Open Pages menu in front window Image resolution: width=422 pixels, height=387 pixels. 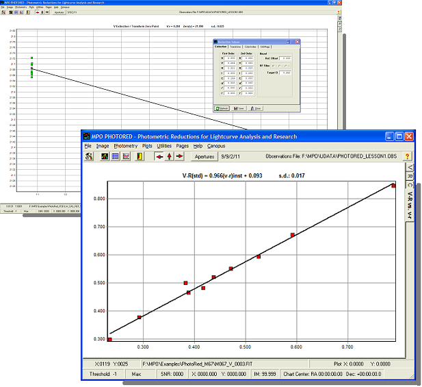coord(182,146)
